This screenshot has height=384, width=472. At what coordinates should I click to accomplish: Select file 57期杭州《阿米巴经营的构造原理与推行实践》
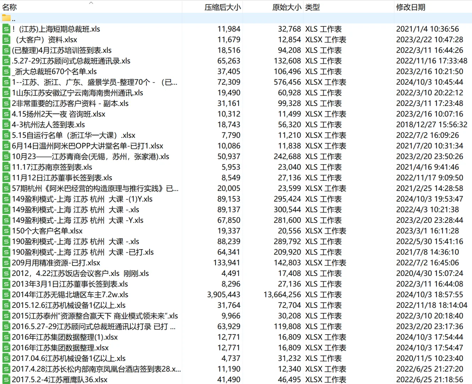pyautogui.click(x=95, y=188)
